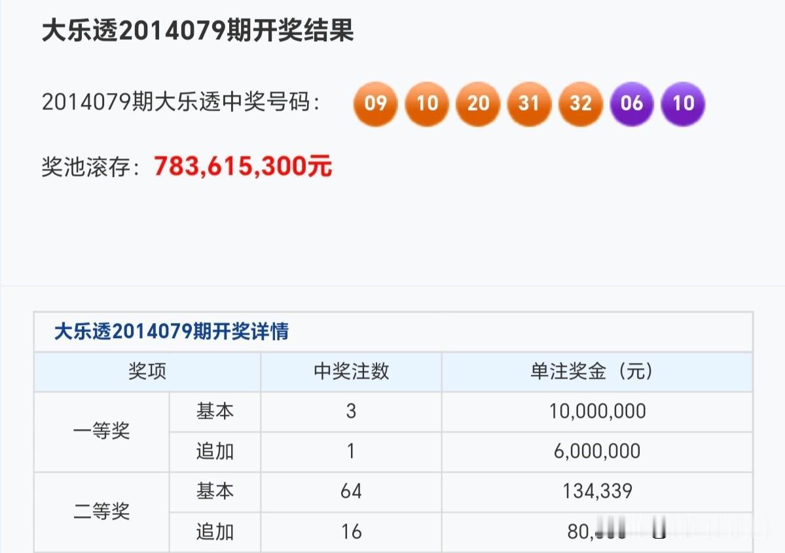
Task: Click the 单注奖金（元） column header
Action: tap(592, 372)
